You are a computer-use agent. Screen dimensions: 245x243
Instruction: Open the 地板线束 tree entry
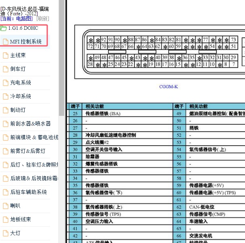click(21, 220)
